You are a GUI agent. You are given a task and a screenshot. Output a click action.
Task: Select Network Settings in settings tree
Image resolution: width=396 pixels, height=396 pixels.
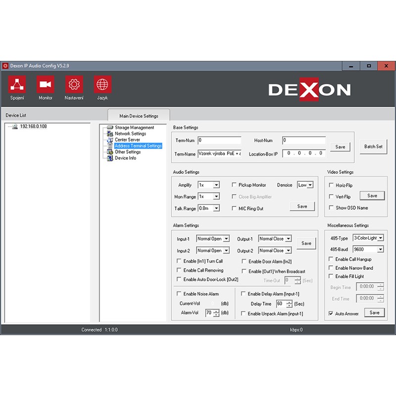tap(130, 134)
